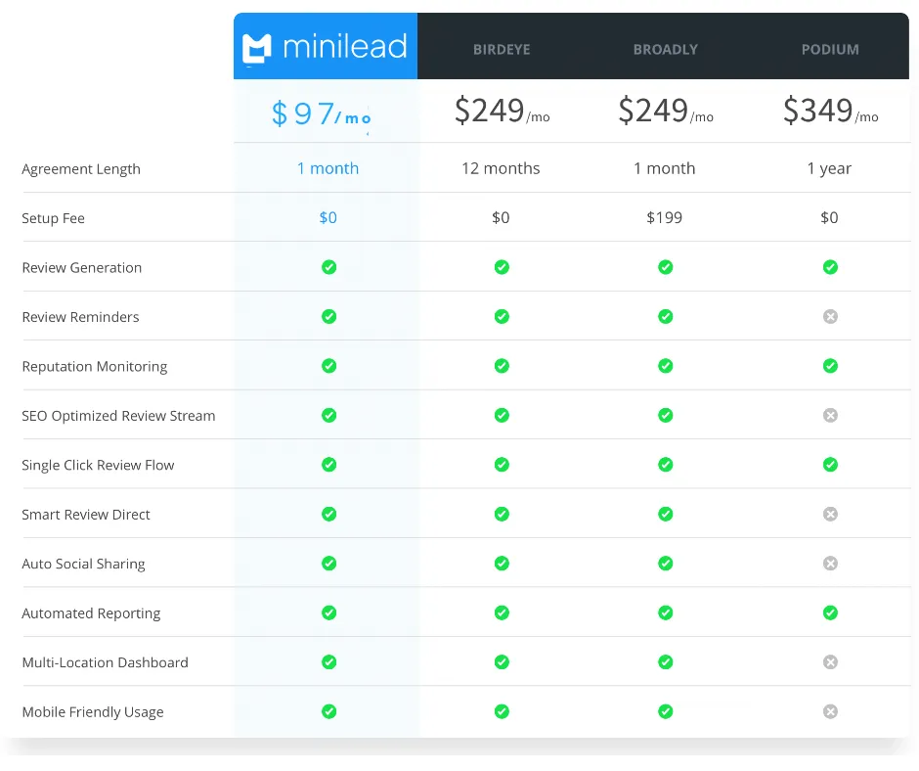
Task: Select the BIRDEYE column header
Action: (x=502, y=49)
